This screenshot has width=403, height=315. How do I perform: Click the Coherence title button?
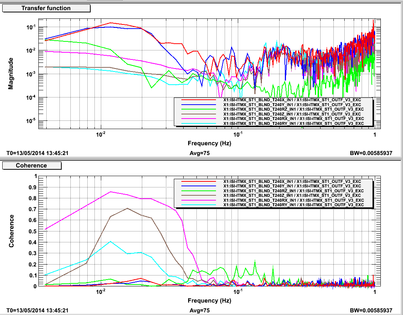[x=32, y=166]
